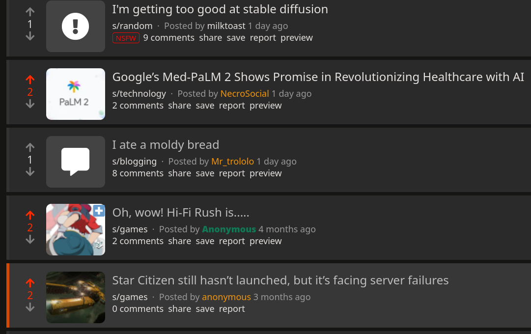Image resolution: width=531 pixels, height=334 pixels.
Task: Toggle upvote on Hi-Fi Rush post
Action: [30, 215]
